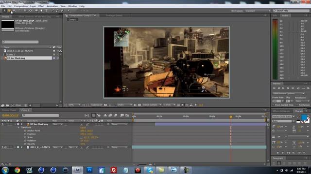Collapse XP bar Mw2.png layer twirl arrow
Screen dimensions: 311x174
(15, 124)
